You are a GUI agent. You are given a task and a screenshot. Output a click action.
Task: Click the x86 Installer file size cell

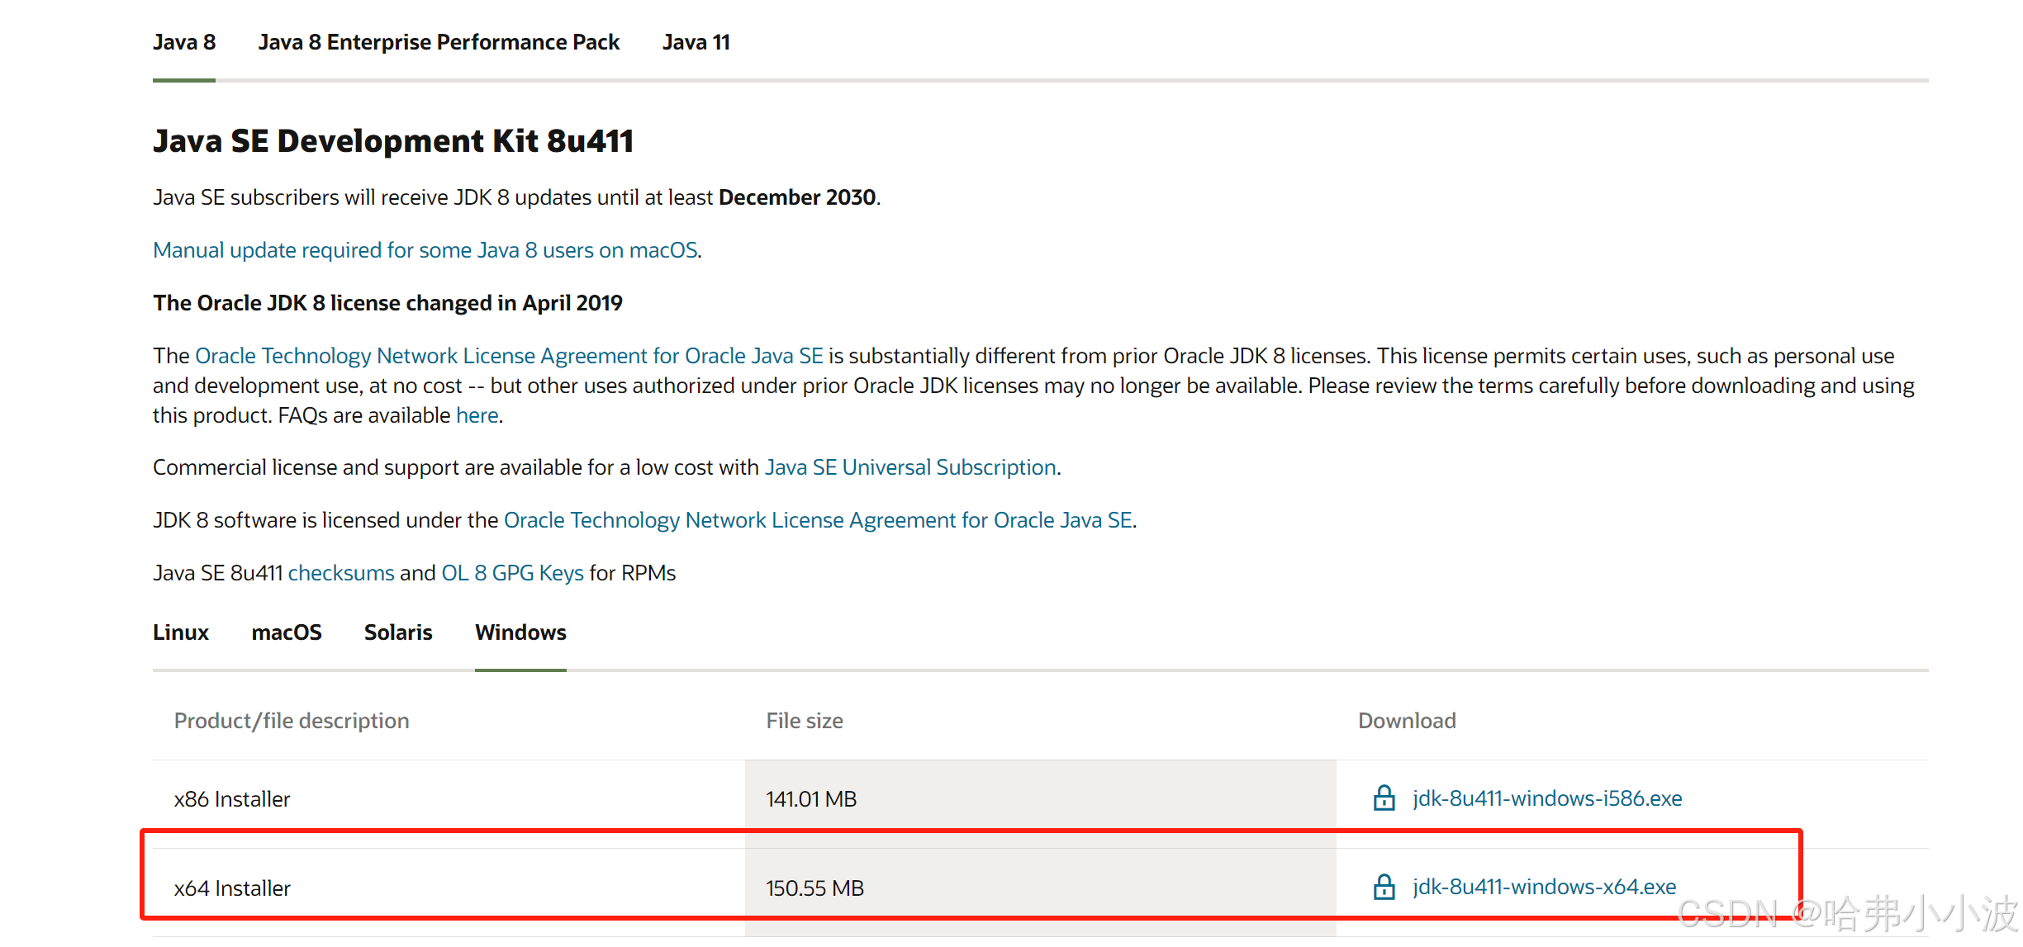click(x=811, y=799)
